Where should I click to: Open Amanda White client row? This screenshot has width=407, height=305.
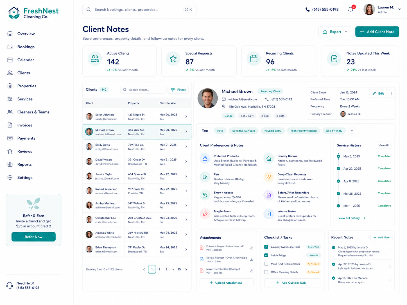pos(137,235)
